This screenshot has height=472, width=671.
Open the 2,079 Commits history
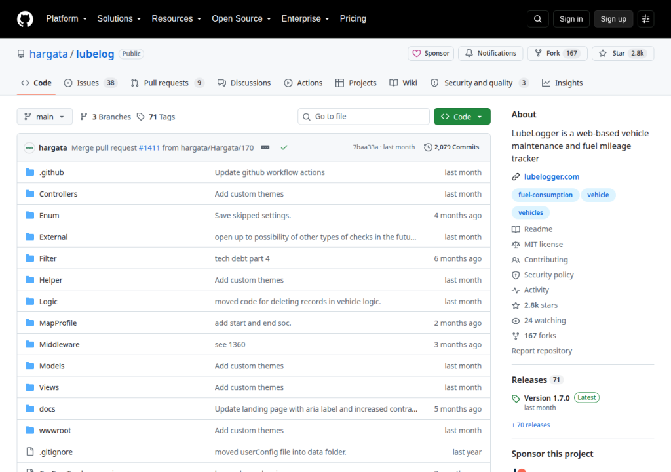click(x=451, y=147)
